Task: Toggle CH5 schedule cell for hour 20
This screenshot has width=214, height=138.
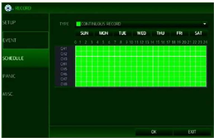Action: click(x=187, y=69)
